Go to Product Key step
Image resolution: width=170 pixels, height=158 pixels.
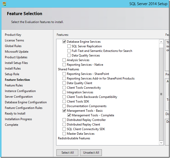(x=13, y=35)
